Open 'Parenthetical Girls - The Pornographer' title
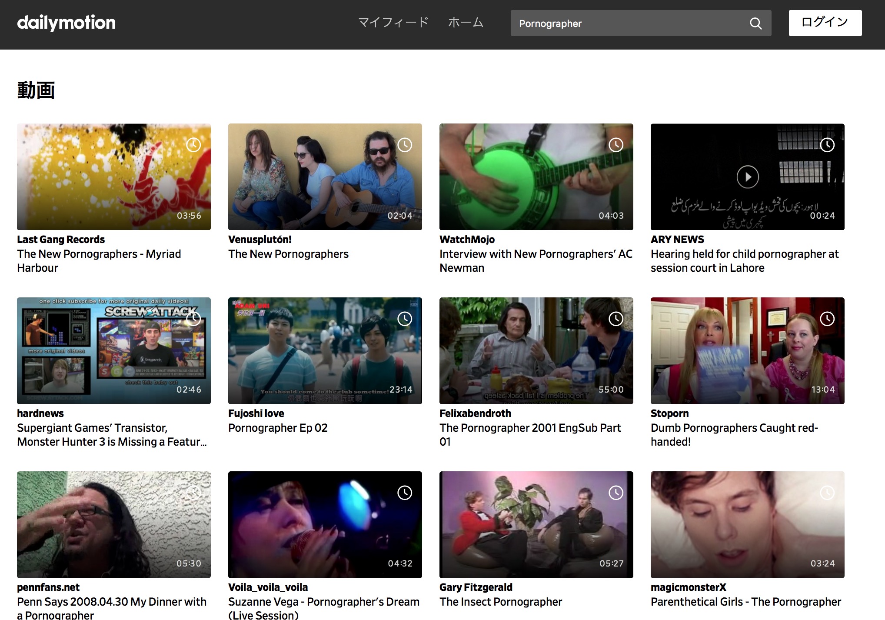885x620 pixels. (746, 602)
